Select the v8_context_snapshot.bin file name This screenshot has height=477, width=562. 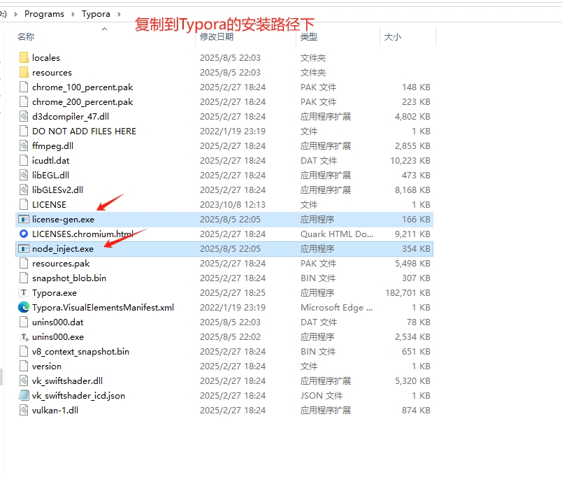click(x=80, y=352)
